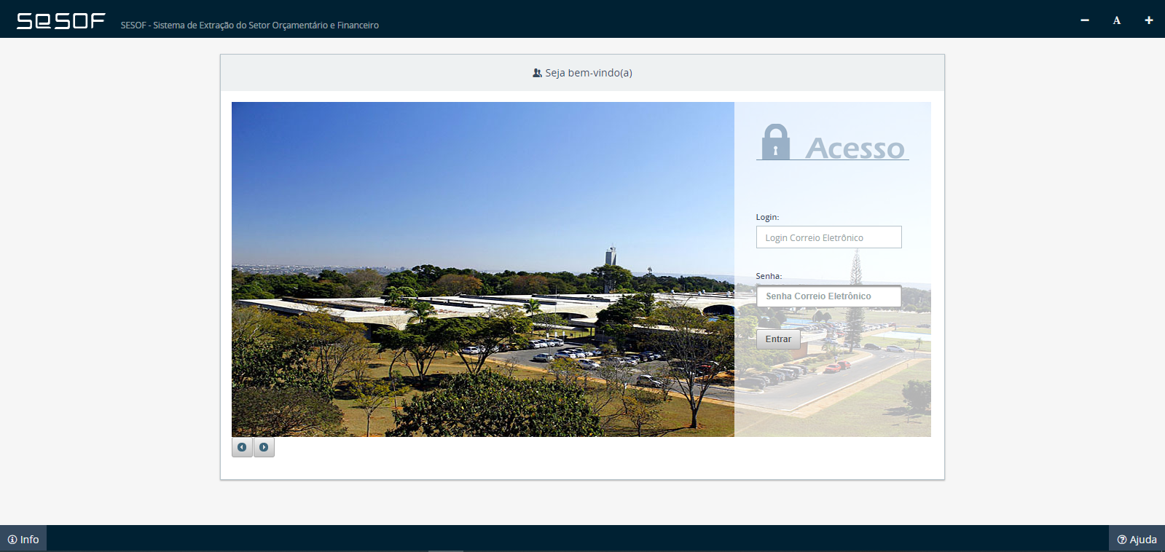
Task: Focus the Login Correio Eletrônico field
Action: coord(828,237)
